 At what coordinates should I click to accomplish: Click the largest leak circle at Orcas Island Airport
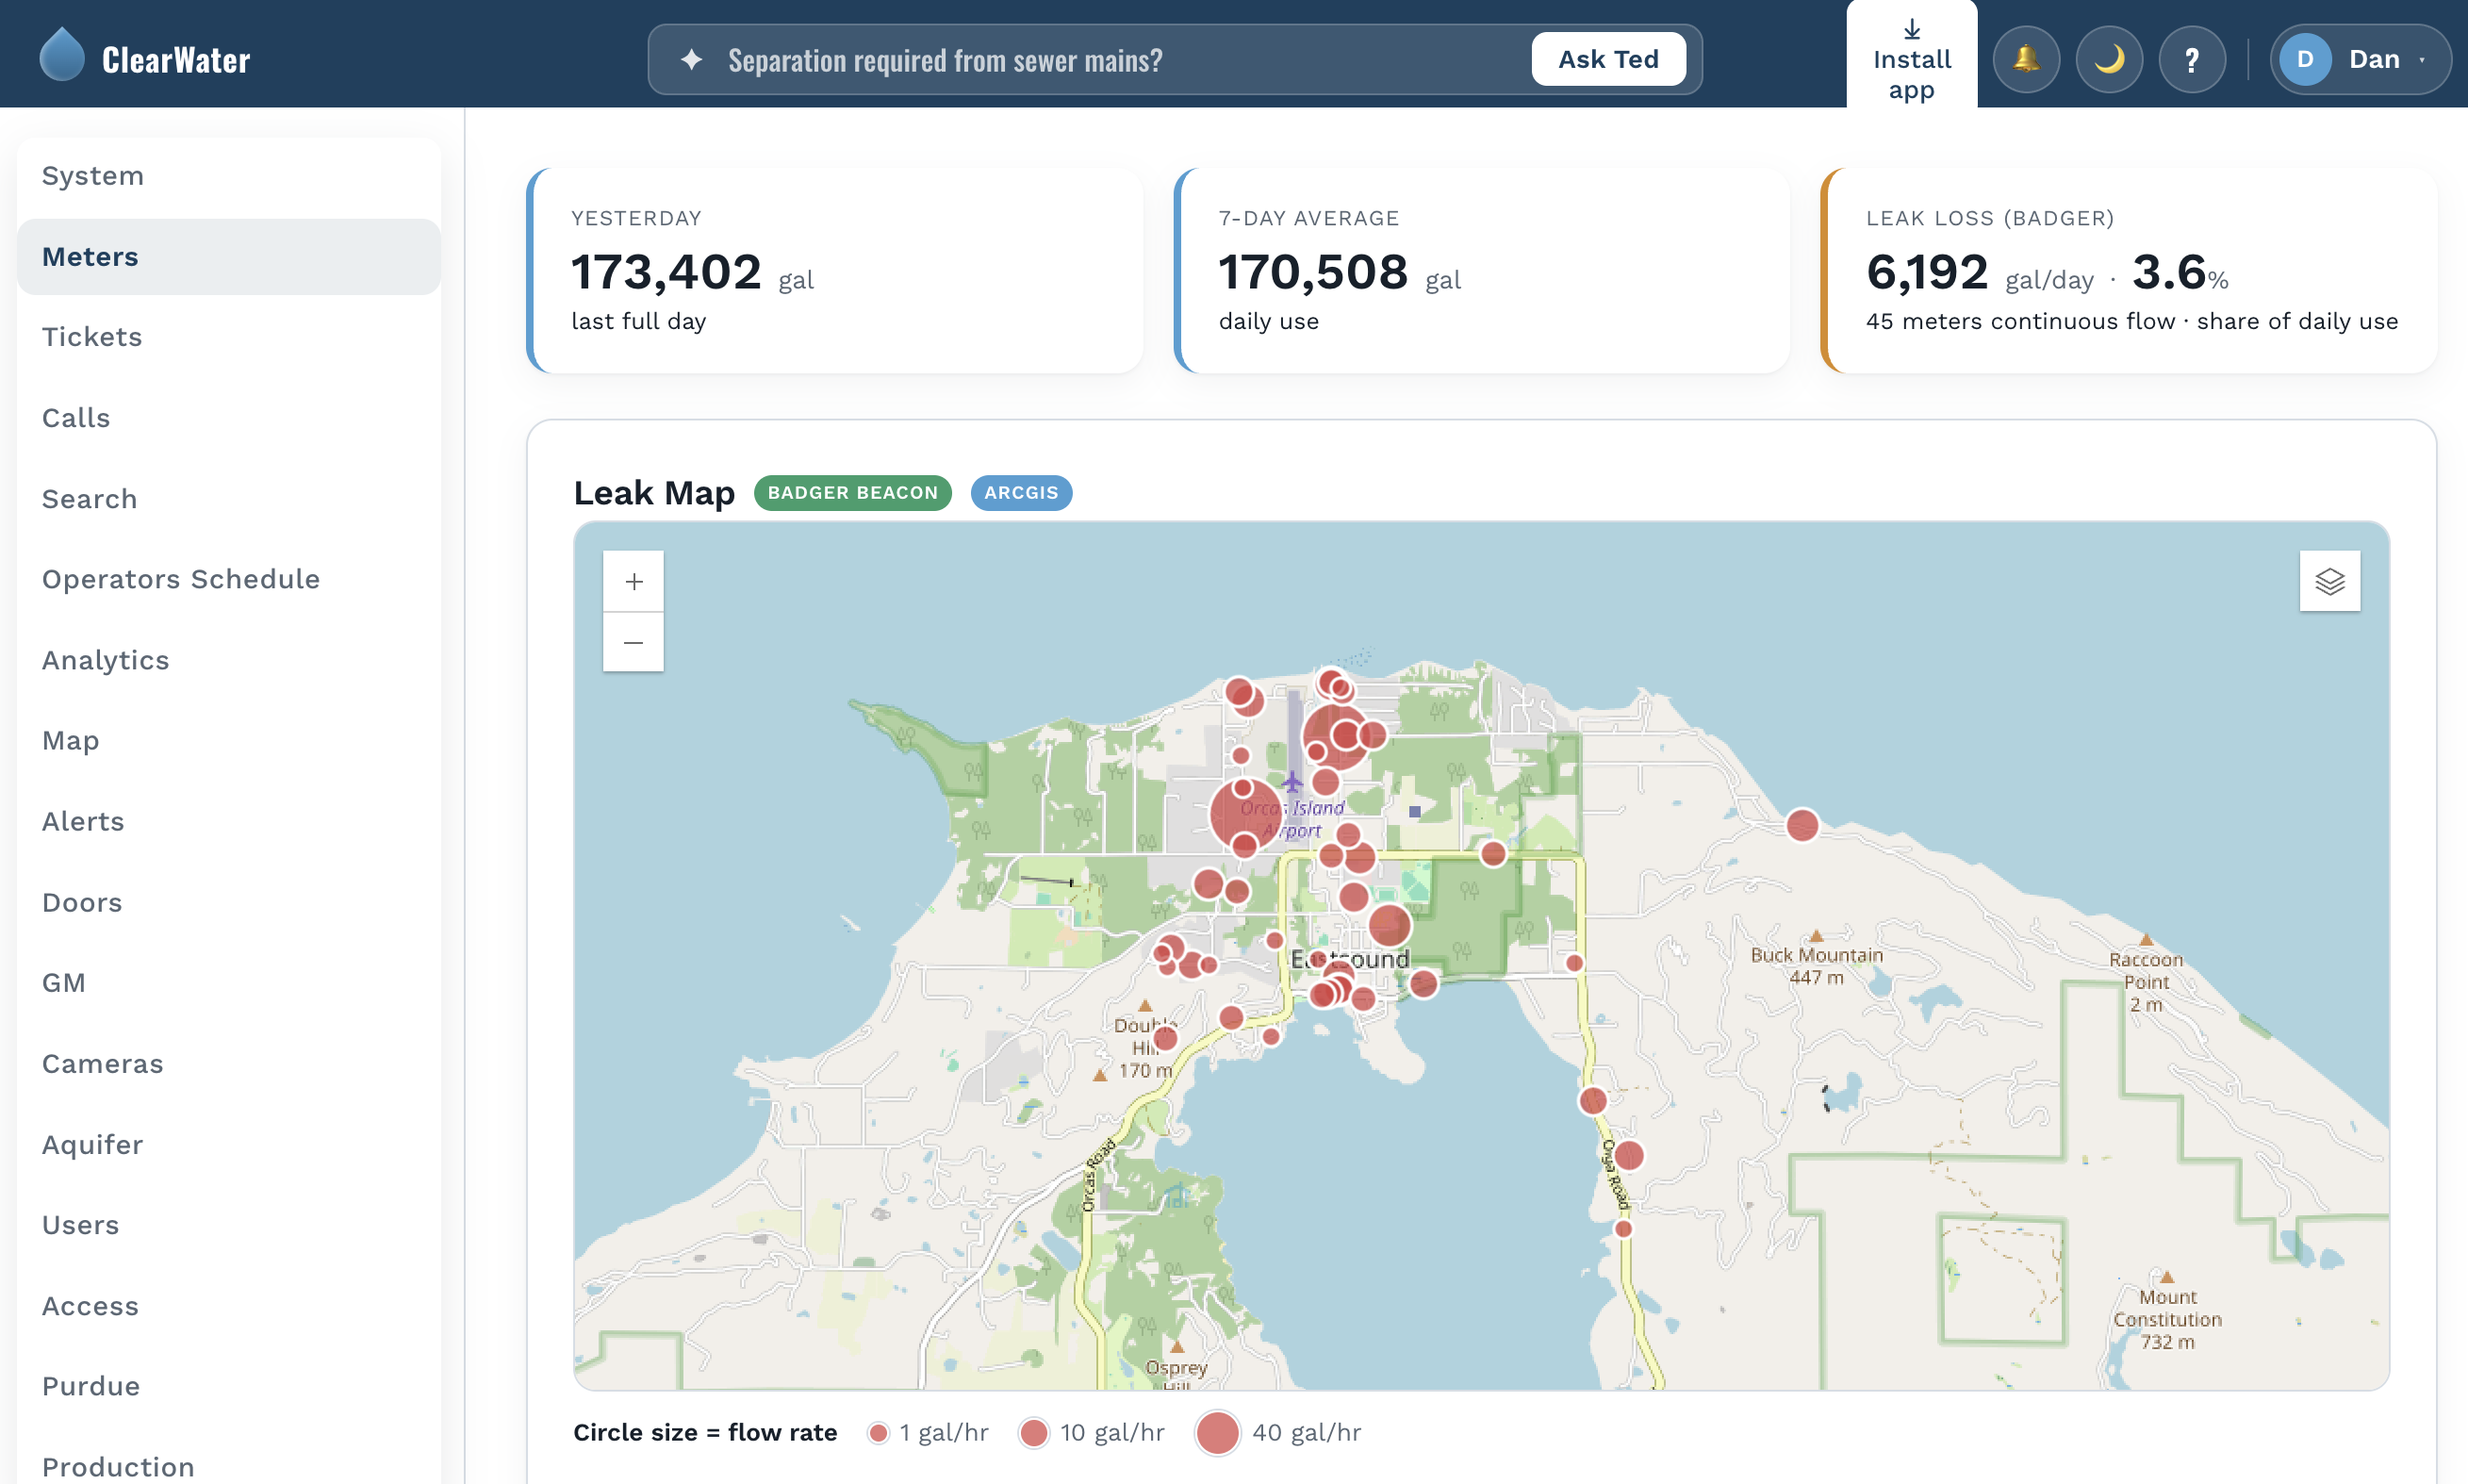pyautogui.click(x=1244, y=814)
